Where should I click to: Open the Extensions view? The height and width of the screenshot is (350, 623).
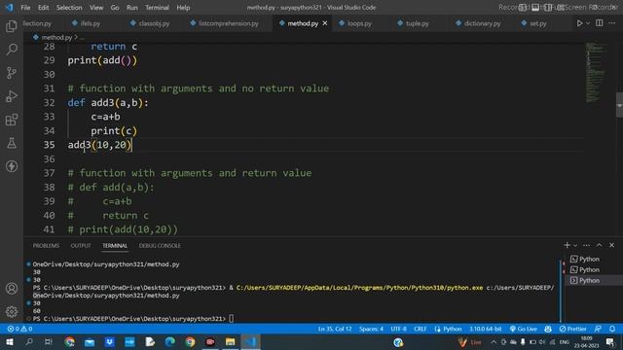pos(12,120)
